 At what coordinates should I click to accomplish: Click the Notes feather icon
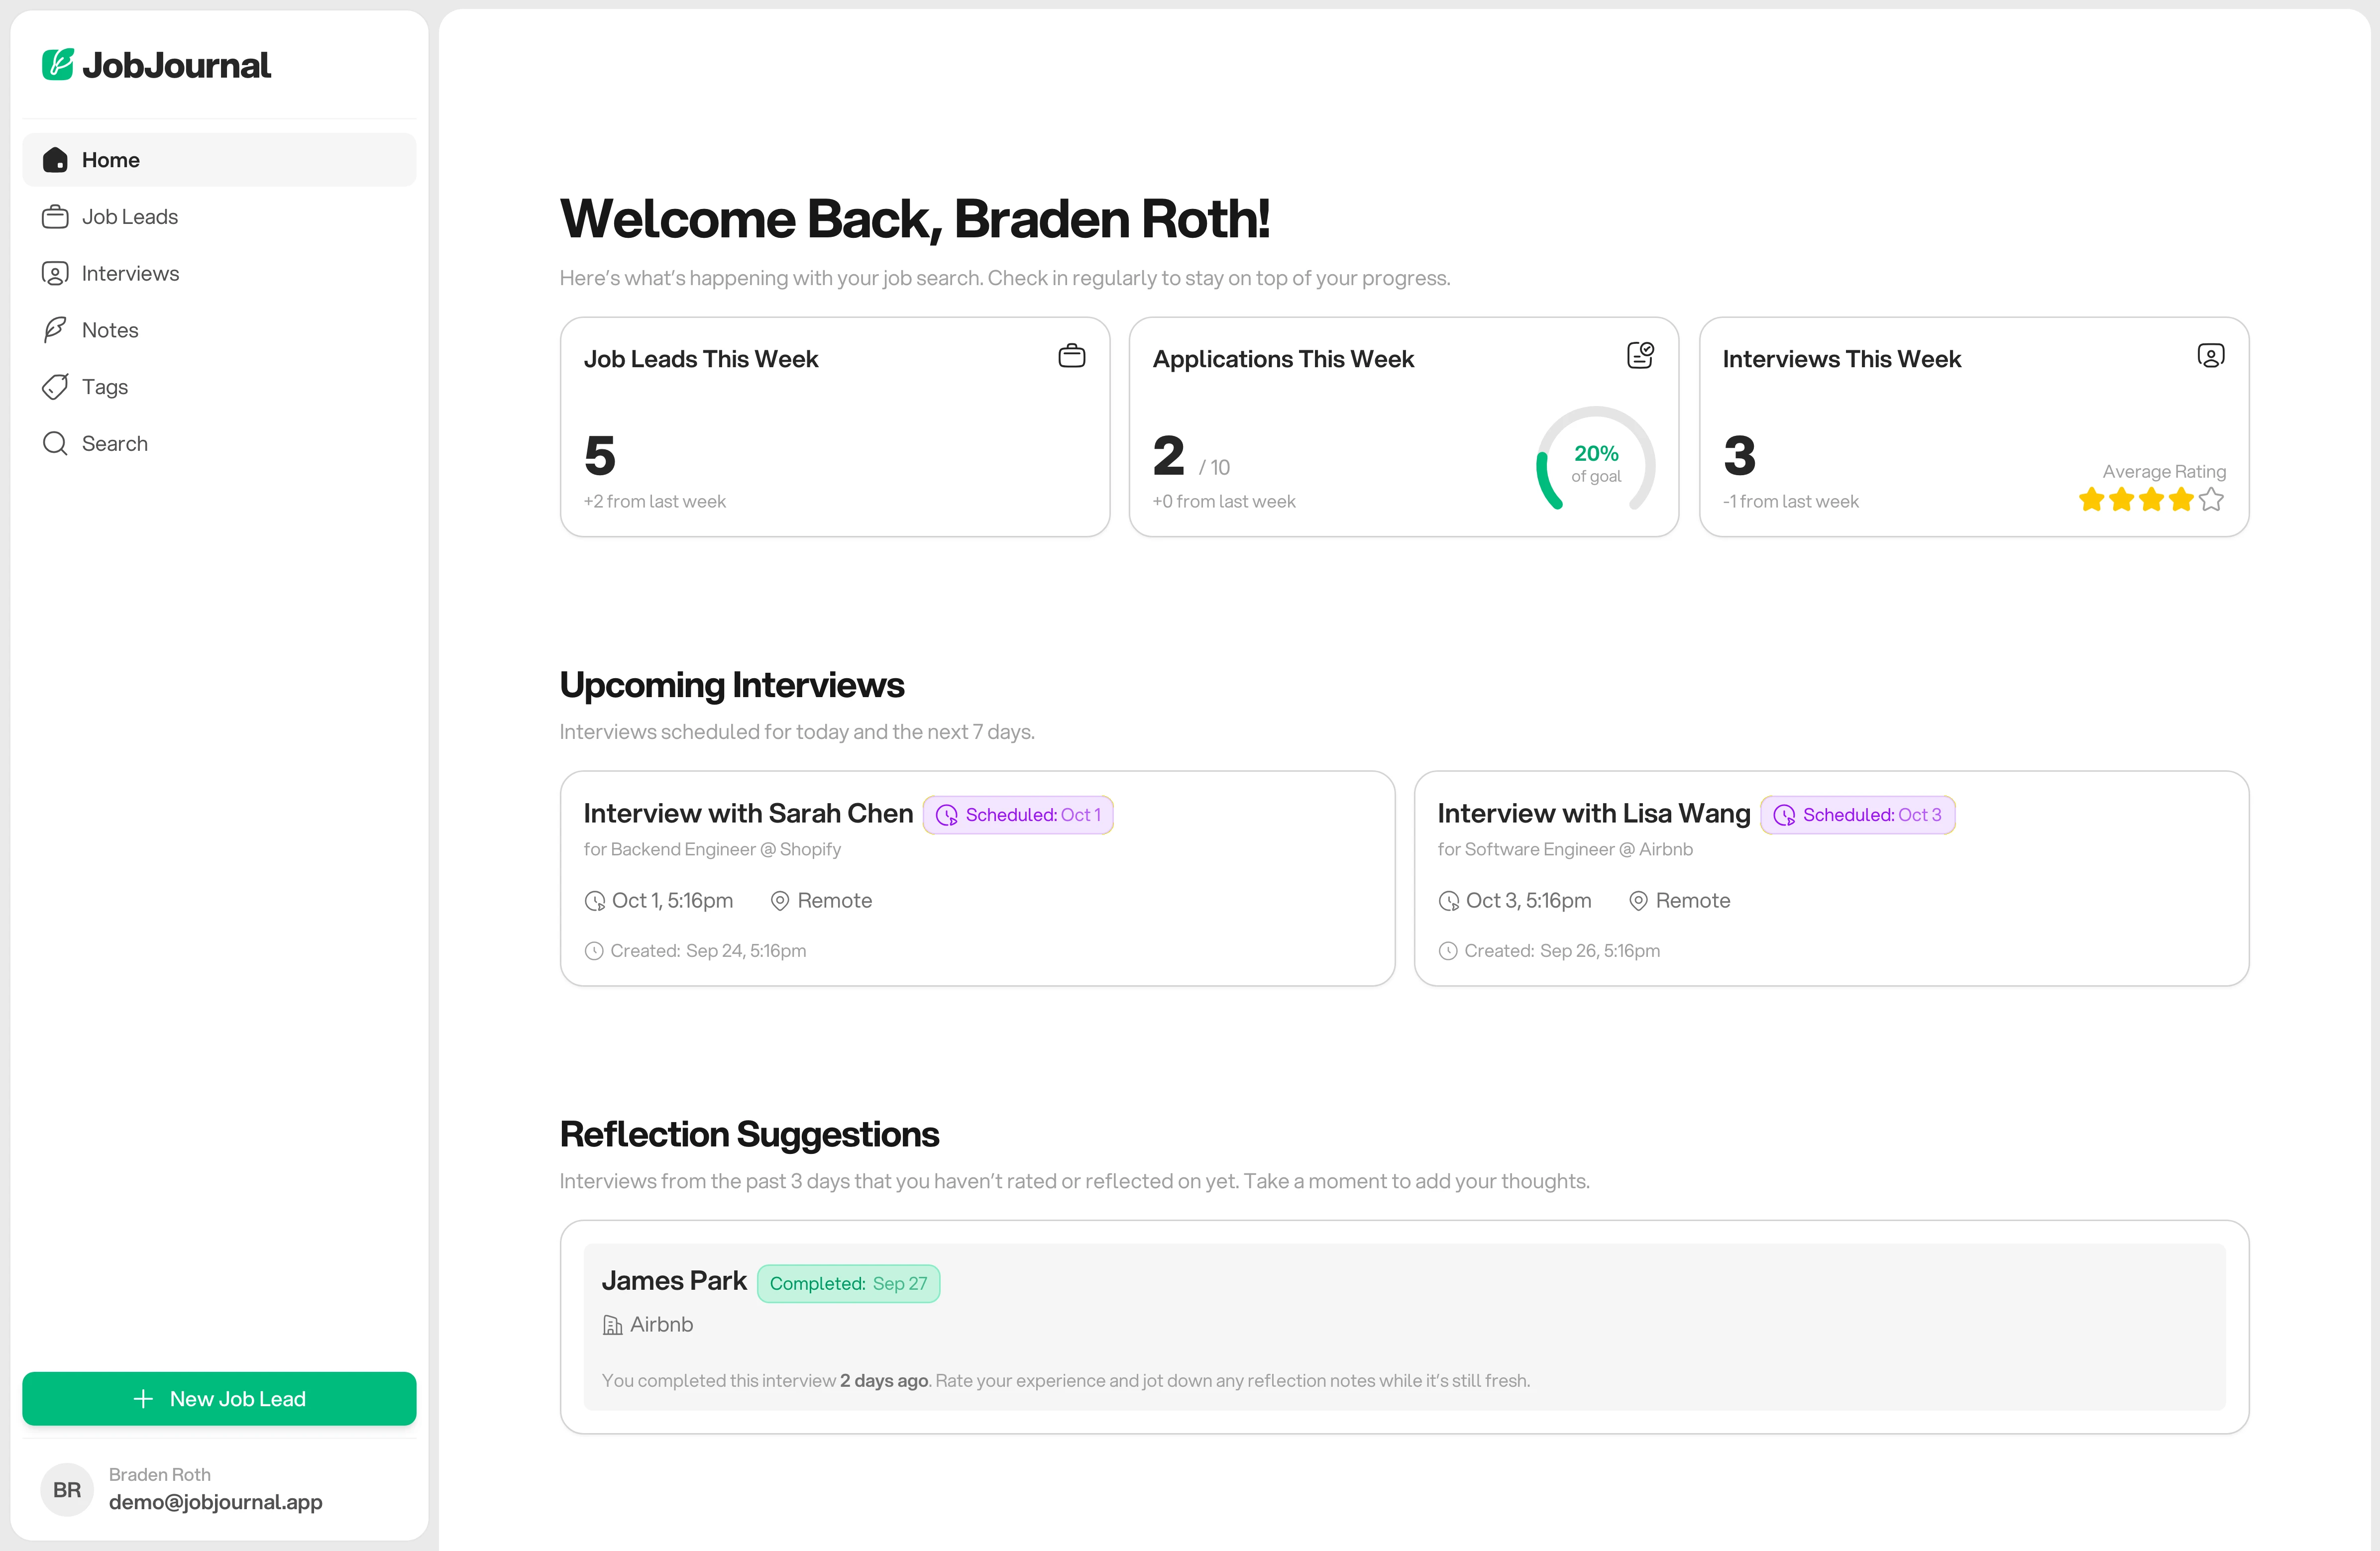click(x=55, y=330)
